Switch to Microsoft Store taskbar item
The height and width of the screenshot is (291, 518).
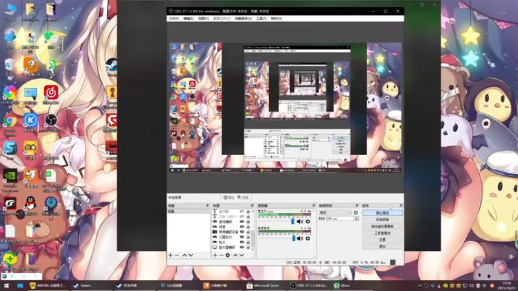tap(264, 285)
